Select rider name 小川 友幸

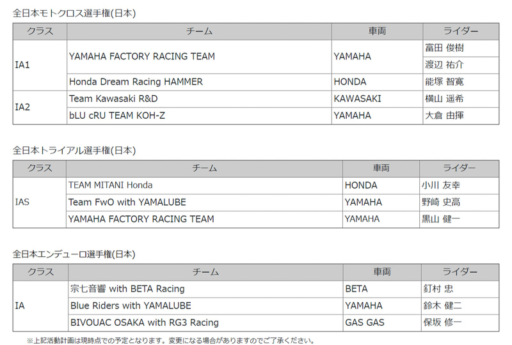[442, 185]
